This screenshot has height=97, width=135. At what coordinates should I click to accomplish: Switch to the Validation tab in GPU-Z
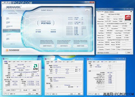[112, 12]
